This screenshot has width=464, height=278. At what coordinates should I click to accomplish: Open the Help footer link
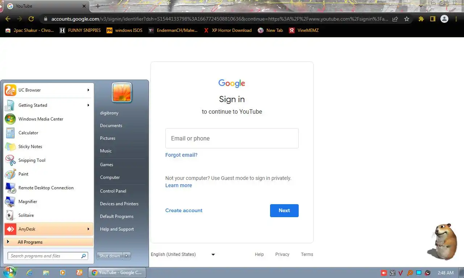pyautogui.click(x=259, y=254)
